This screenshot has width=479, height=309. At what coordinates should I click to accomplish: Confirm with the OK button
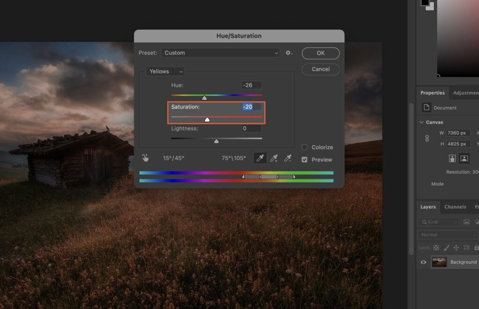pos(320,53)
